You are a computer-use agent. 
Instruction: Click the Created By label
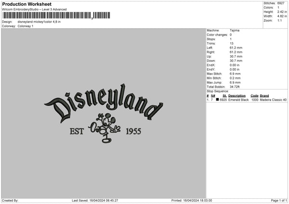pos(10,201)
